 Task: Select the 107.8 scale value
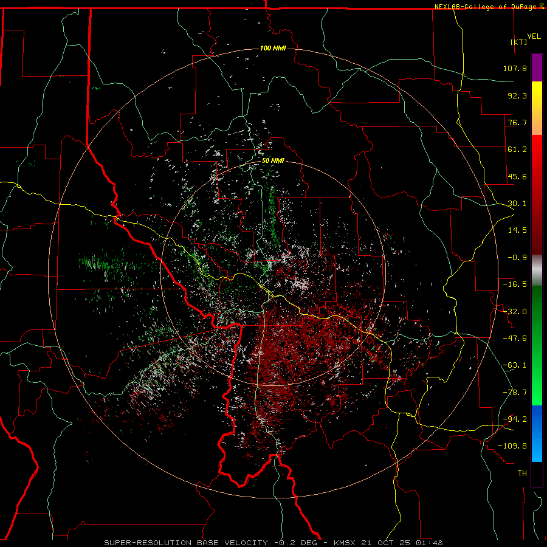(x=515, y=68)
